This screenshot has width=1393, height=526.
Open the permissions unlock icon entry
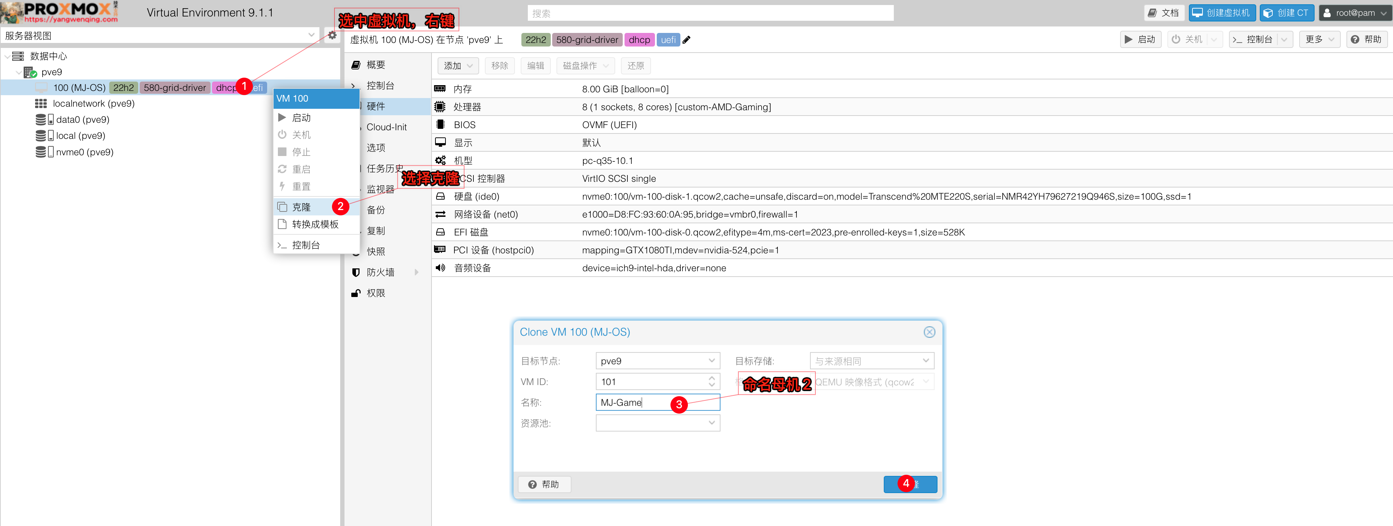(x=375, y=293)
